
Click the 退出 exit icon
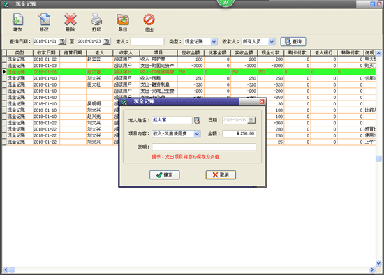[x=149, y=20]
